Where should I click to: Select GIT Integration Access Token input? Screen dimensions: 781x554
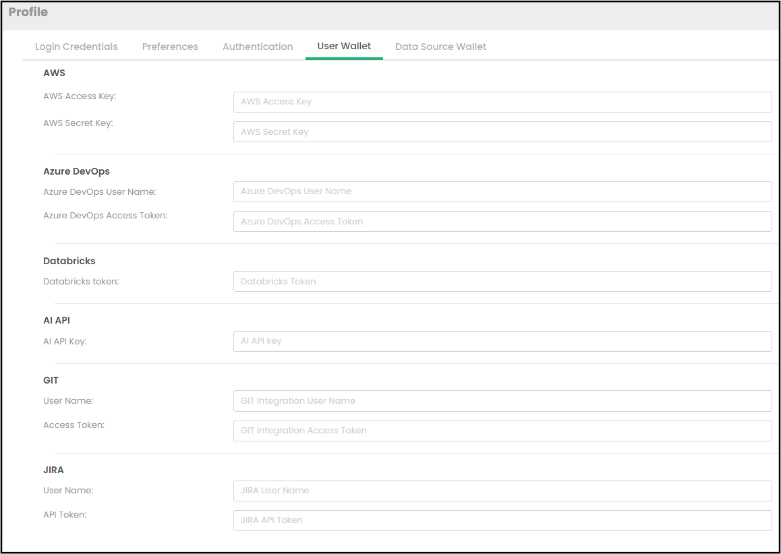(x=502, y=431)
